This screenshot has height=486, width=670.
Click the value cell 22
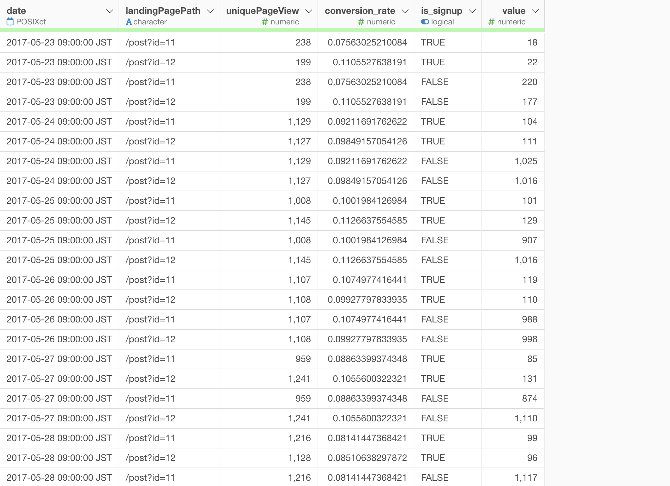pos(513,62)
